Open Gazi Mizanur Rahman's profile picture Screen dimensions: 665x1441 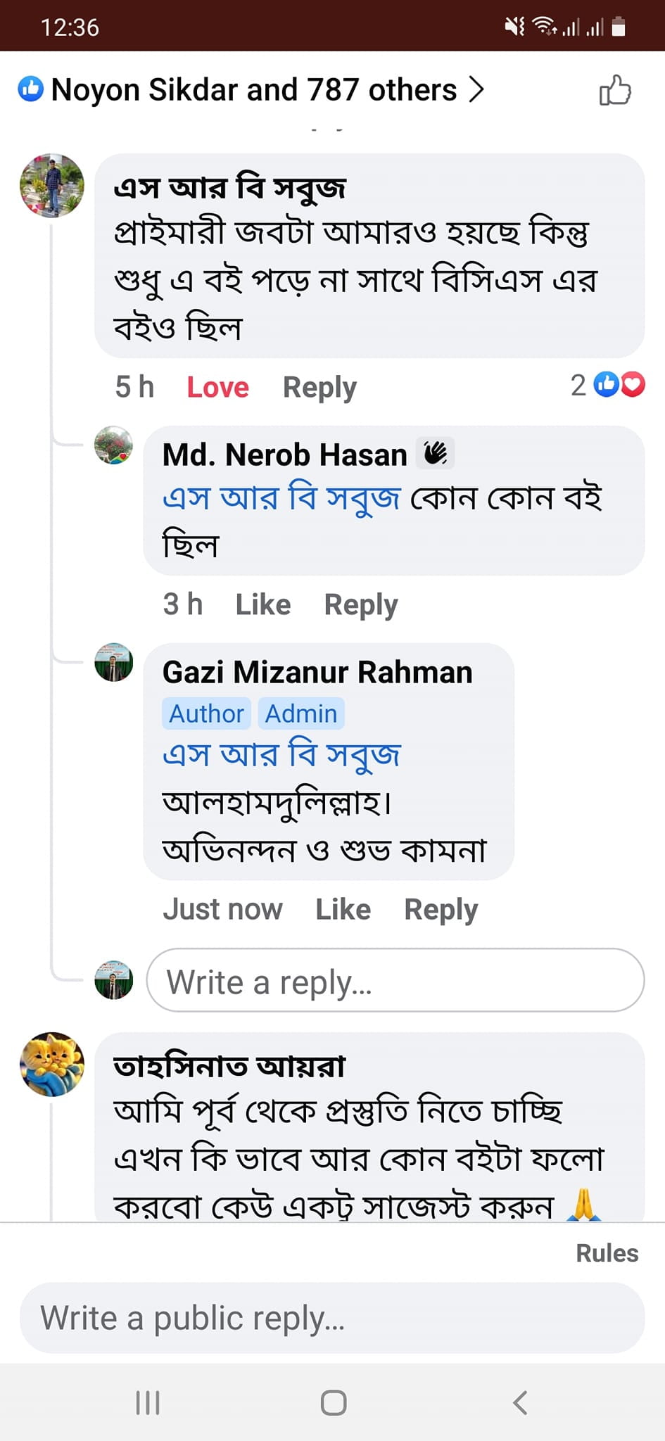pos(114,662)
